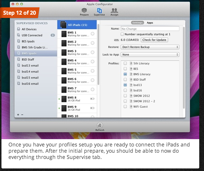Image resolution: width=204 pixels, height=171 pixels.
Task: Select the BMS 10 device row
Action: [x=77, y=115]
